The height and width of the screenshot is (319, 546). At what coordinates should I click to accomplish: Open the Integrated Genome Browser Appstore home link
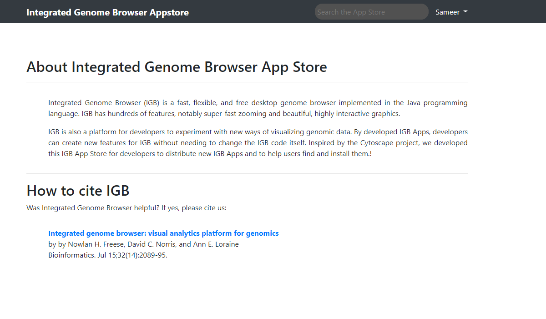107,12
